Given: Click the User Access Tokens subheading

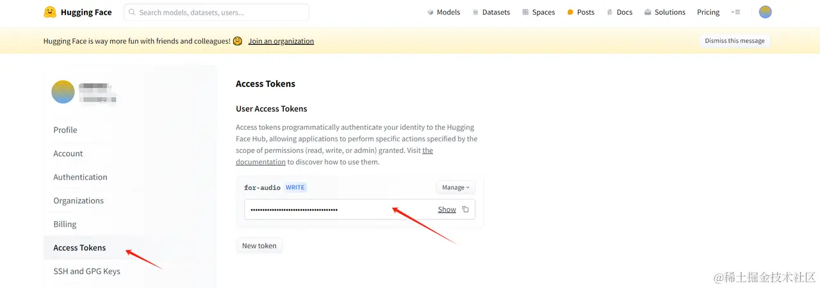Looking at the screenshot, I should (x=272, y=109).
